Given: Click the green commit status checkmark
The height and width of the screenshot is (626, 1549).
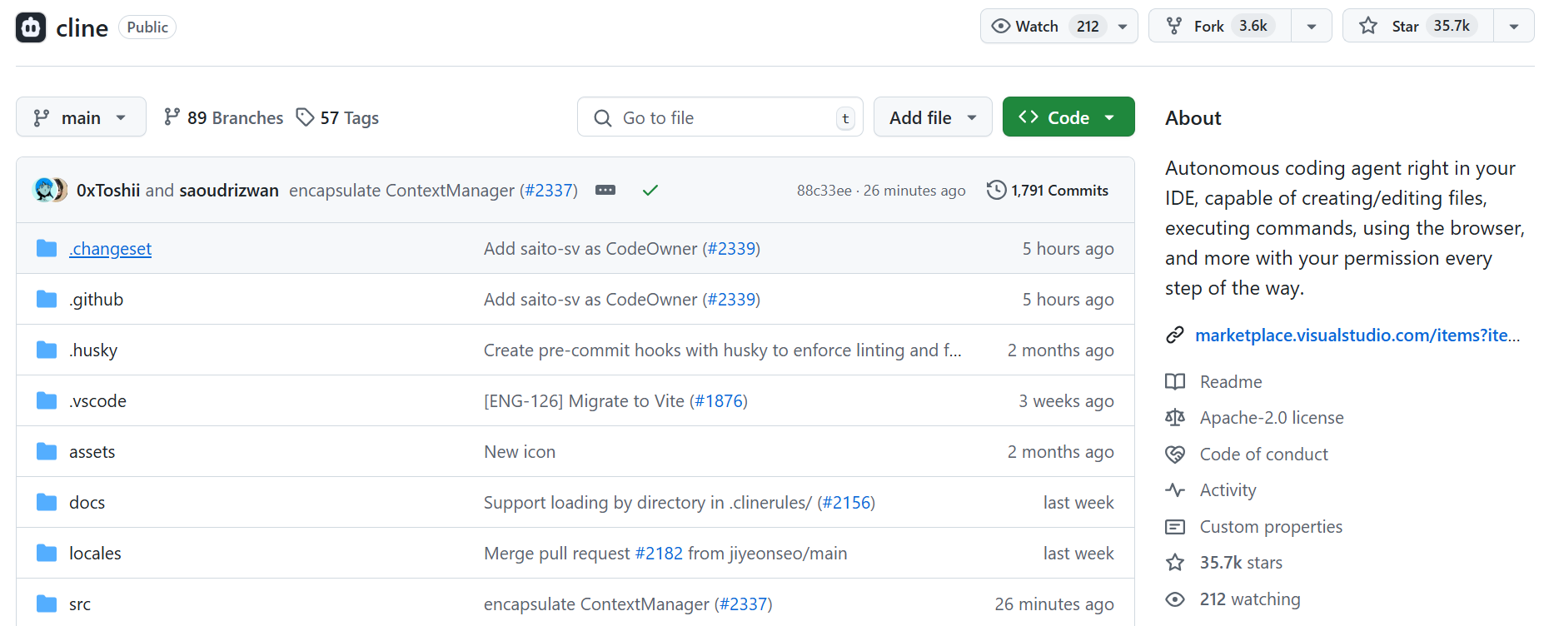Looking at the screenshot, I should tap(650, 191).
